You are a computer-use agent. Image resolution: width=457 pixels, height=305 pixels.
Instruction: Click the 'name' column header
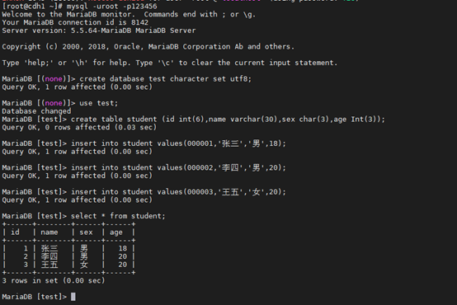(49, 232)
